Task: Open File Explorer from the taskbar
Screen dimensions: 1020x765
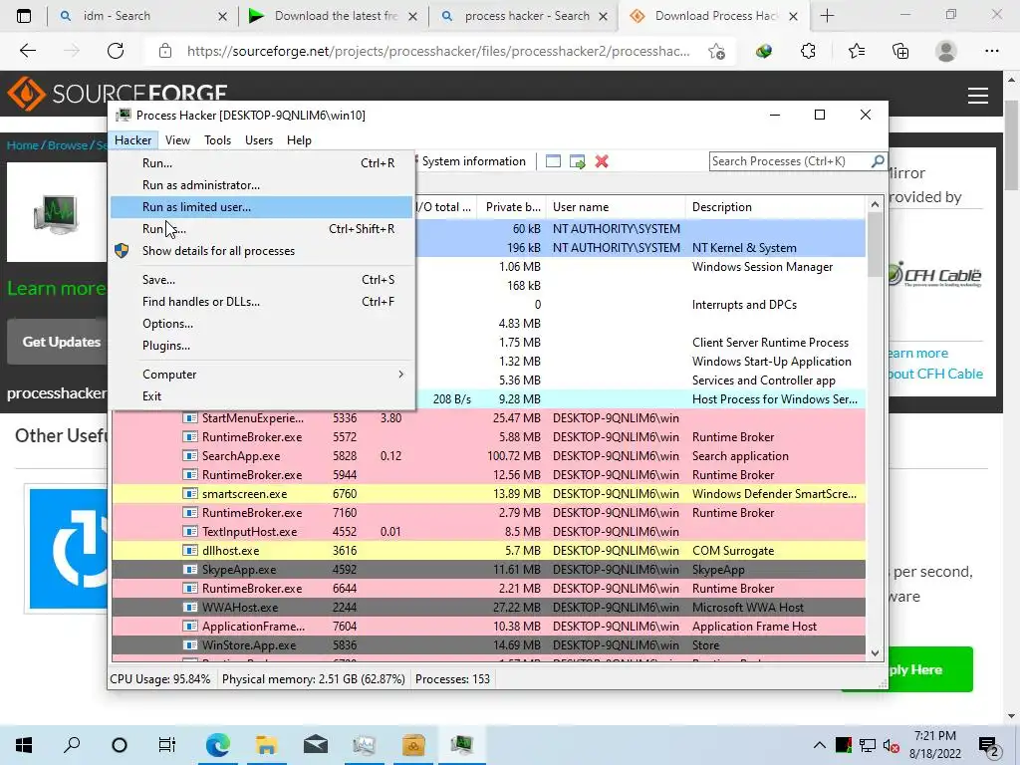Action: [267, 745]
